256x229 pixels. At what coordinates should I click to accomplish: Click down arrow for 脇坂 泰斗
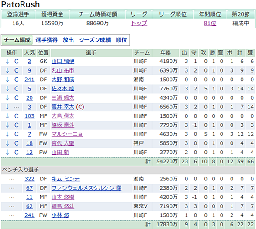click(7, 125)
